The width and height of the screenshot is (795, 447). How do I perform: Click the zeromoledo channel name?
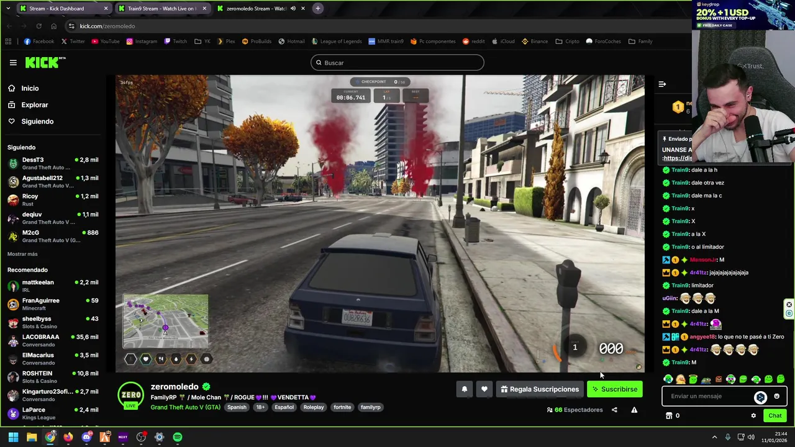coord(175,387)
